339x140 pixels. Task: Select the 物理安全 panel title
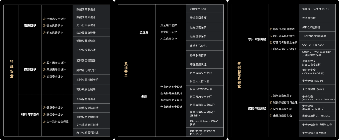click(12, 69)
